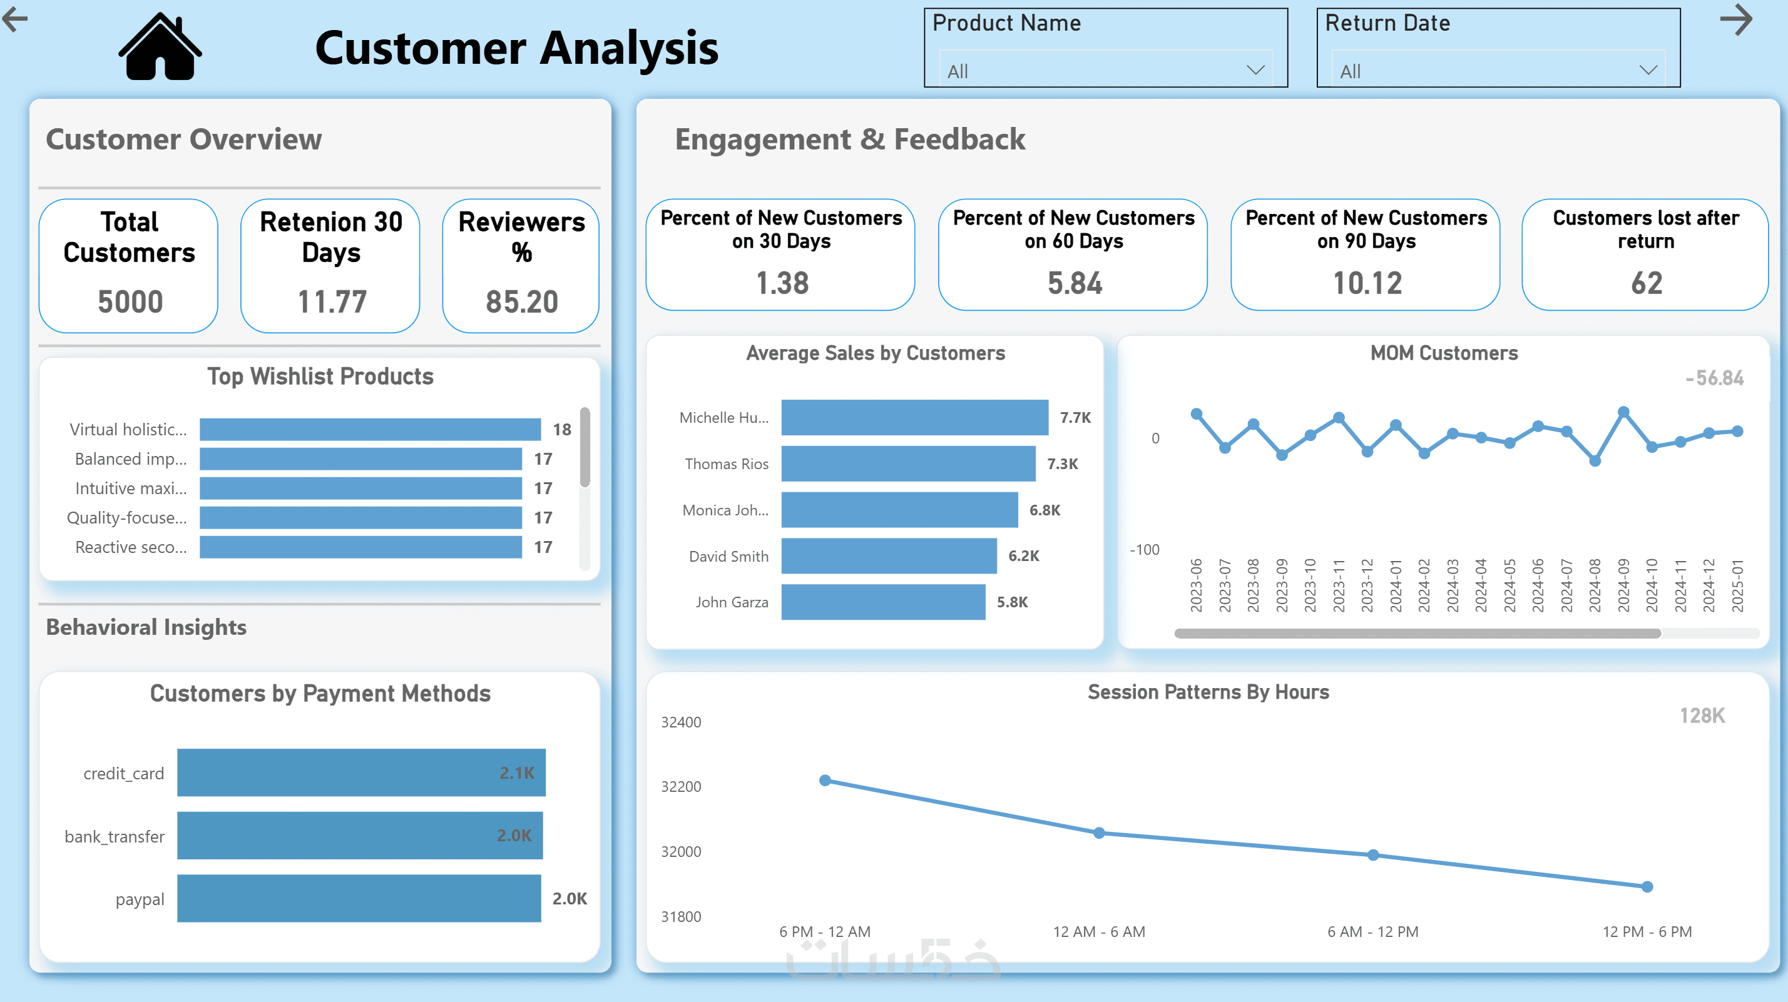Click the Product Name dropdown chevron
Viewport: 1788px width, 1002px height.
tap(1255, 70)
